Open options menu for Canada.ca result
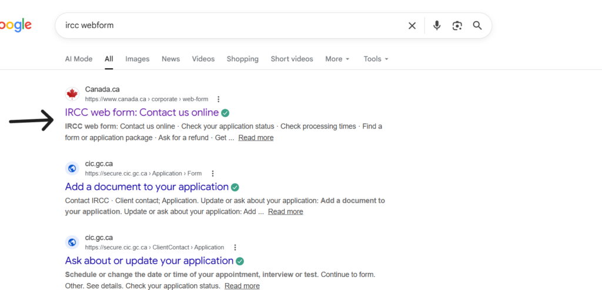Screen dimensions: 602x290 pos(219,99)
